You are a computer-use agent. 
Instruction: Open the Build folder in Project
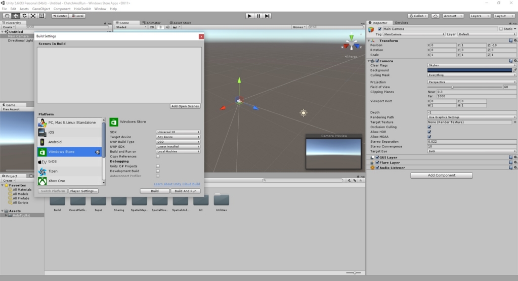[x=58, y=199]
